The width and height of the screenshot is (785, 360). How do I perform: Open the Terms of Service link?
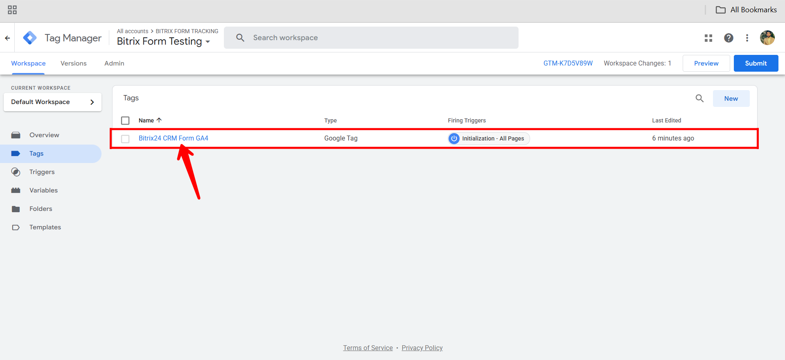coord(368,348)
